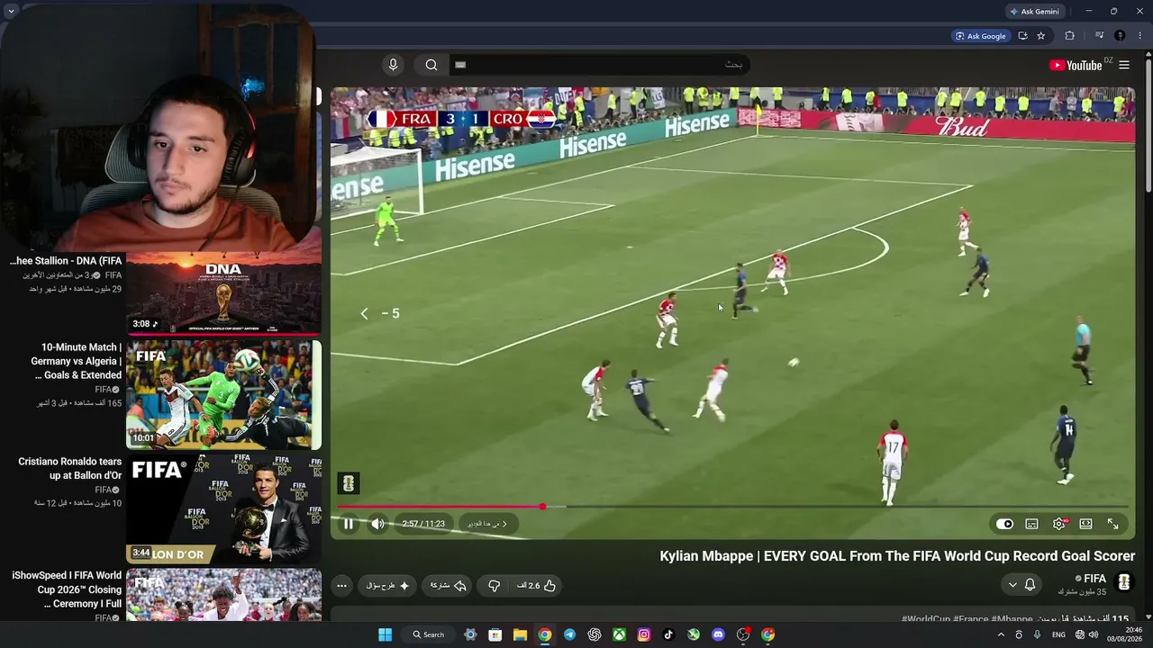The image size is (1153, 648).
Task: Open the chapter label beside the timestamp
Action: [x=487, y=524]
